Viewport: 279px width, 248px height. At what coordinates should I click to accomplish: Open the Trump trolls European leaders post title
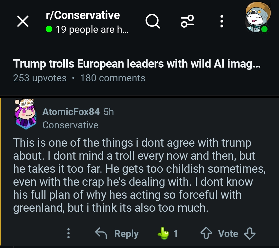pos(137,64)
